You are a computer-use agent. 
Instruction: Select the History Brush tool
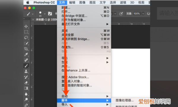pyautogui.click(x=26, y=77)
